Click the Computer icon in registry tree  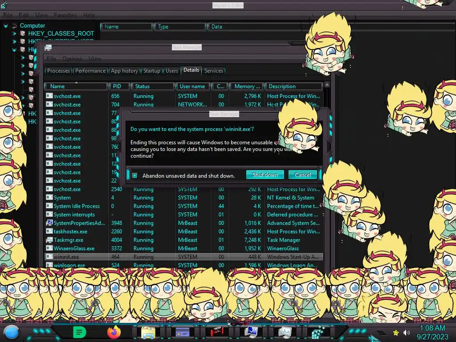[x=14, y=25]
